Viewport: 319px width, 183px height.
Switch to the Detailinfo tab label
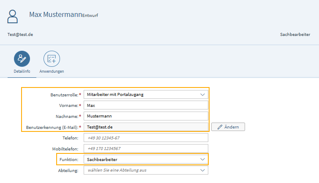pos(22,71)
